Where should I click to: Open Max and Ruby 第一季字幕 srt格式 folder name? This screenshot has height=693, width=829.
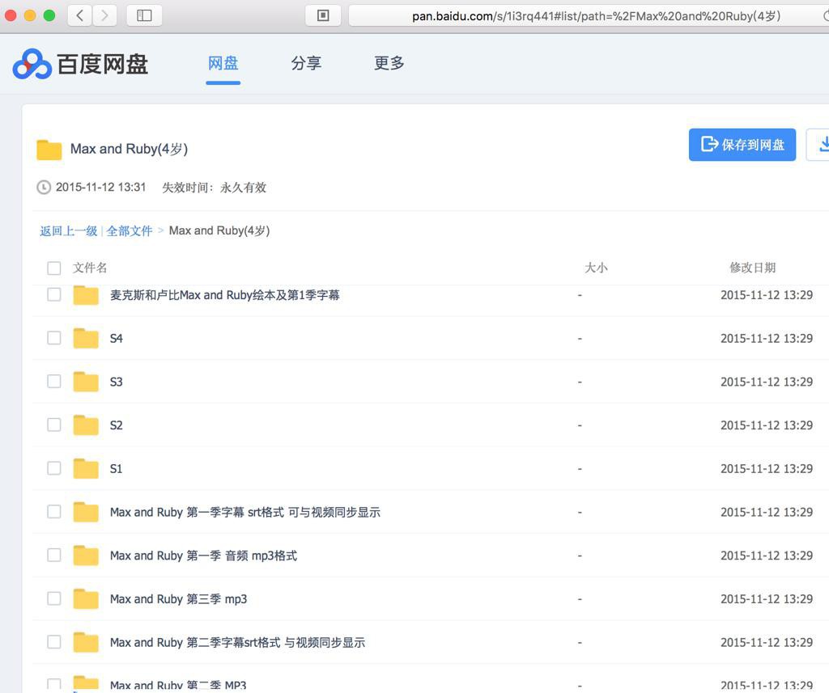(245, 513)
